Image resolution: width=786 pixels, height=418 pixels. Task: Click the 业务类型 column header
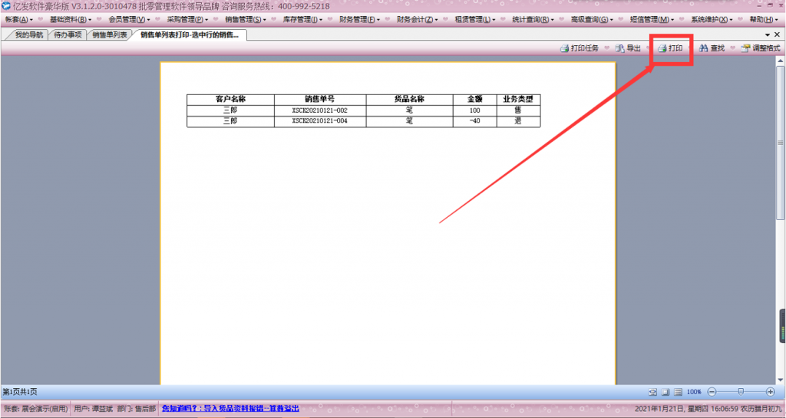[518, 99]
